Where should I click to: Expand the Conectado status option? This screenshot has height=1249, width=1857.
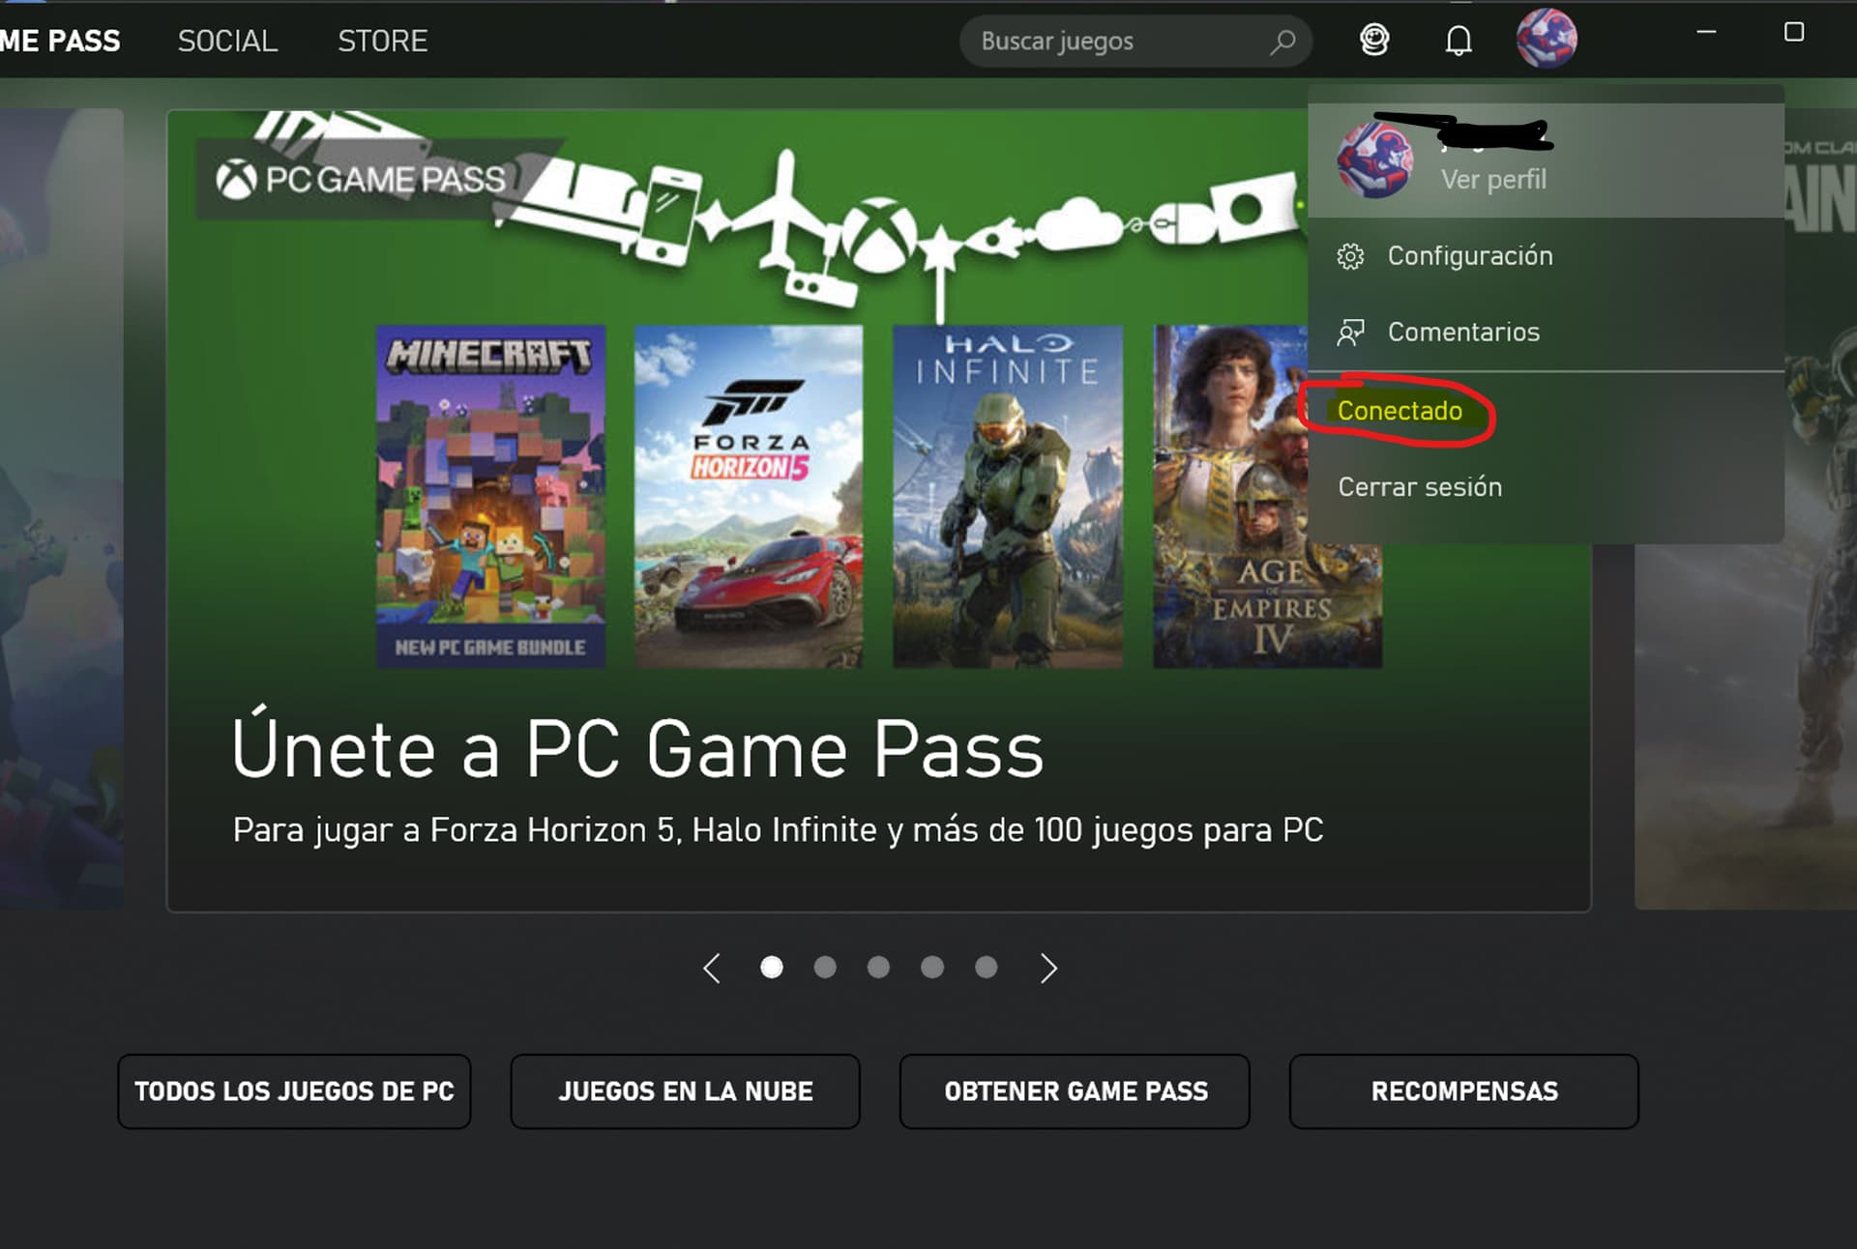pos(1399,411)
